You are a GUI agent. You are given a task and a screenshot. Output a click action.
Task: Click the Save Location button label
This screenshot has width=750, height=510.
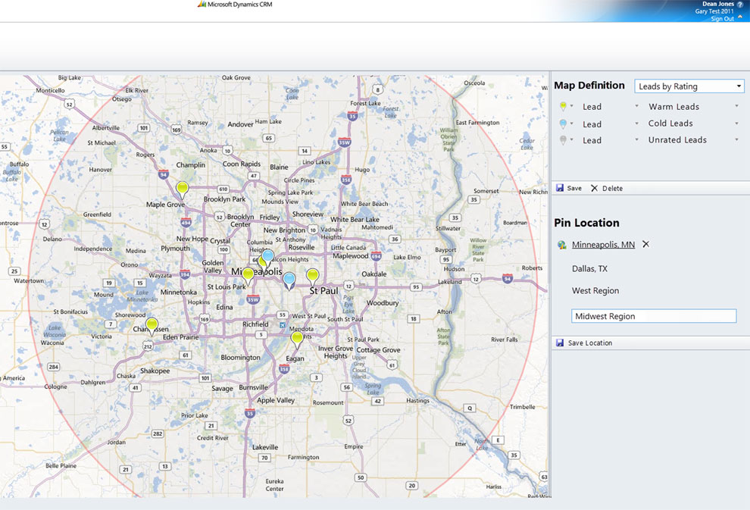click(x=589, y=343)
